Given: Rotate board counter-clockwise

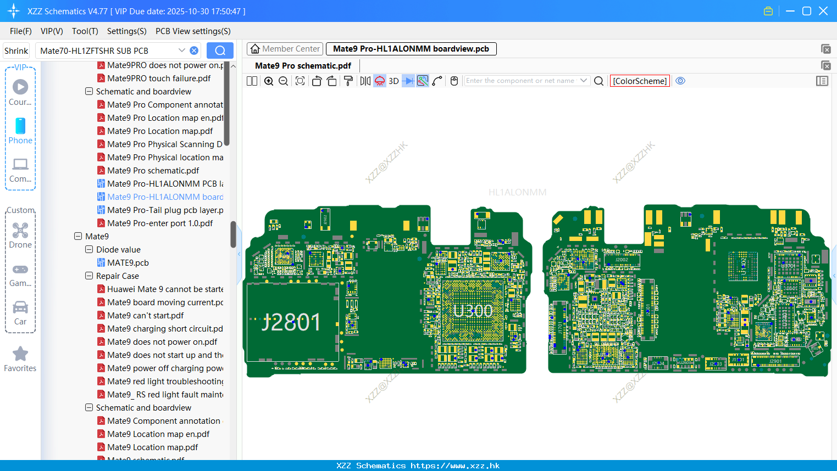Looking at the screenshot, I should click(x=317, y=81).
